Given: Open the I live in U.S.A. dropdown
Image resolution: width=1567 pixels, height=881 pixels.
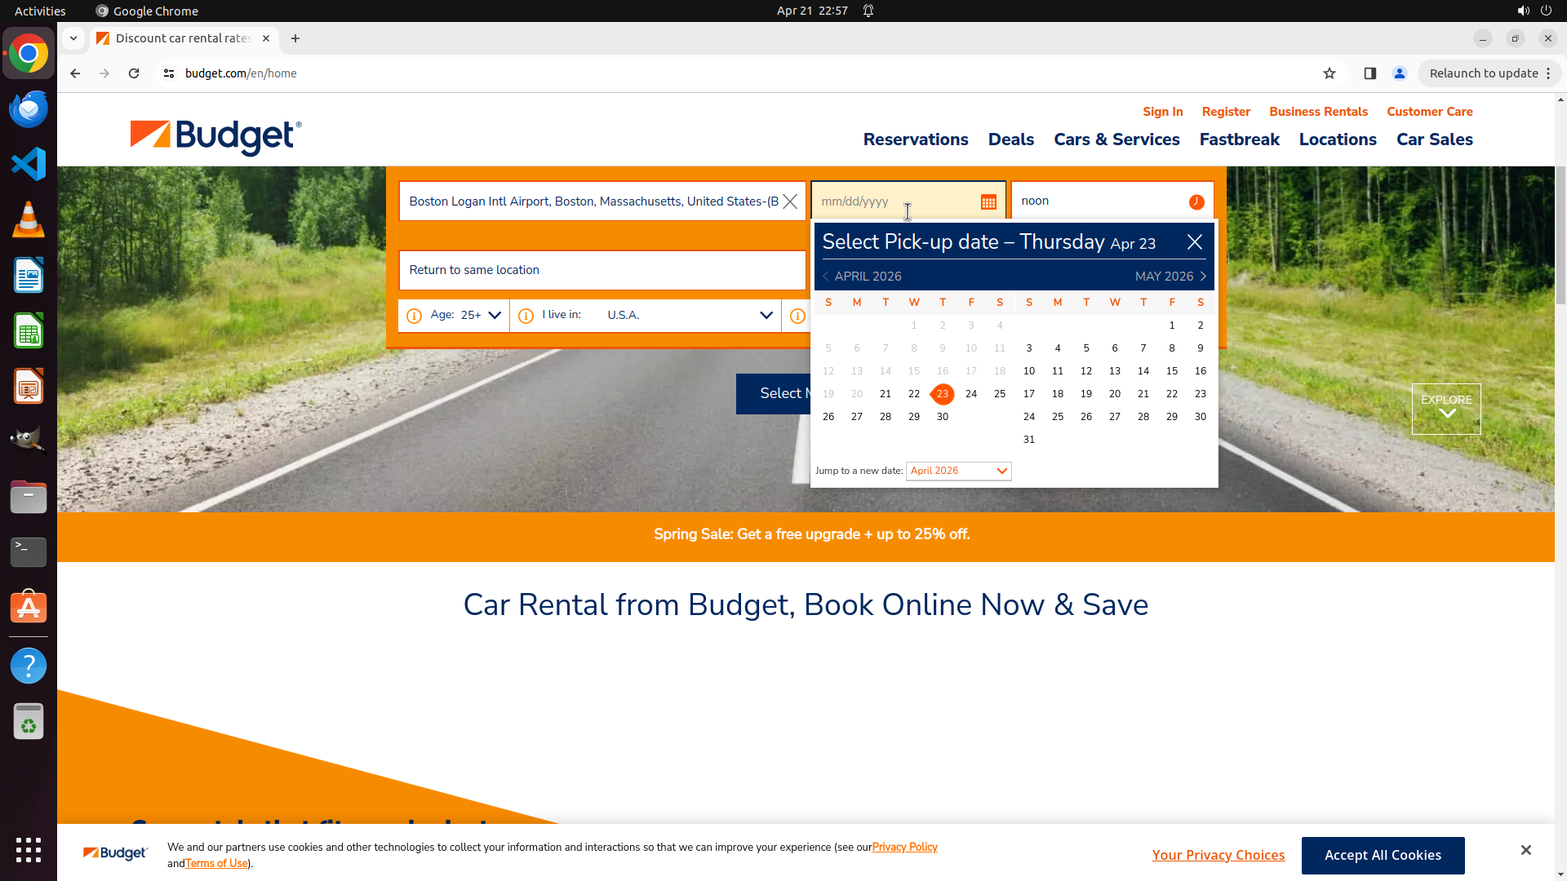Looking at the screenshot, I should coord(766,316).
